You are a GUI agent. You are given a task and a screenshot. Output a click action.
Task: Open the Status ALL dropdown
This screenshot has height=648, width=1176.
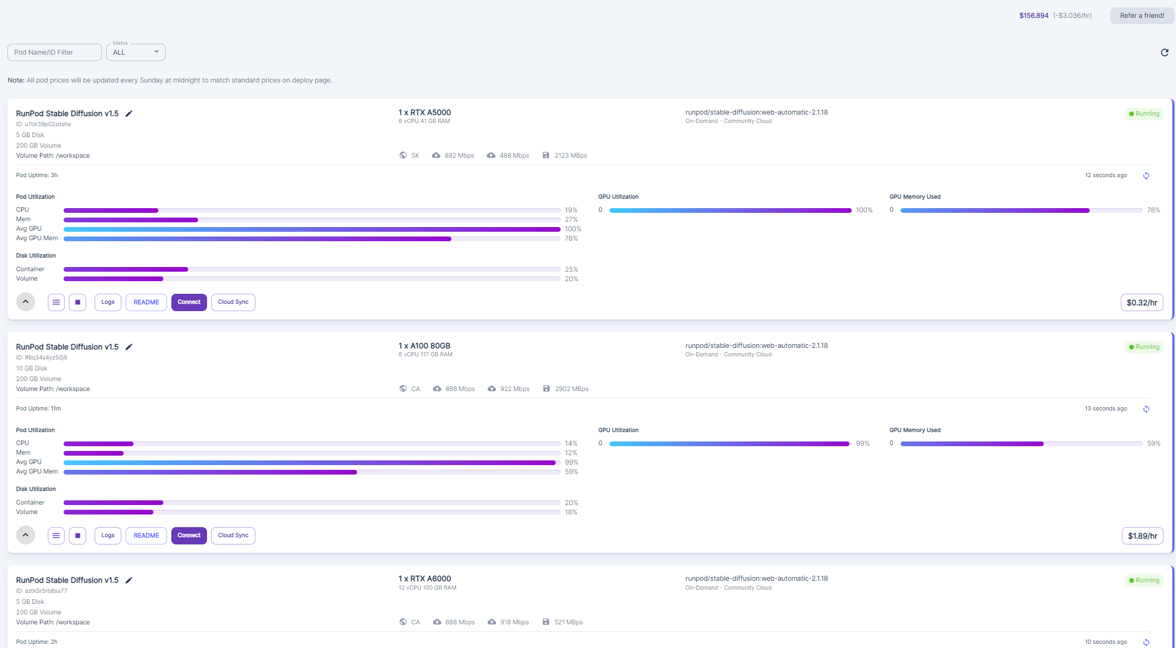pos(136,53)
